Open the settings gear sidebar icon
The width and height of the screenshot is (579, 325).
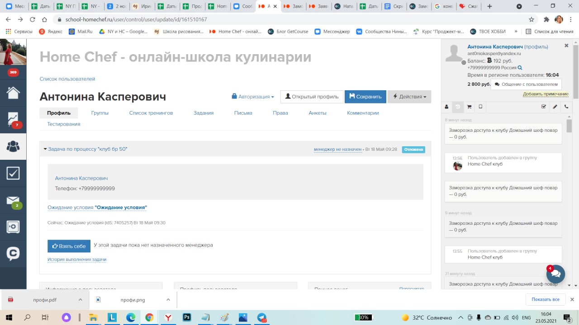coord(13,227)
